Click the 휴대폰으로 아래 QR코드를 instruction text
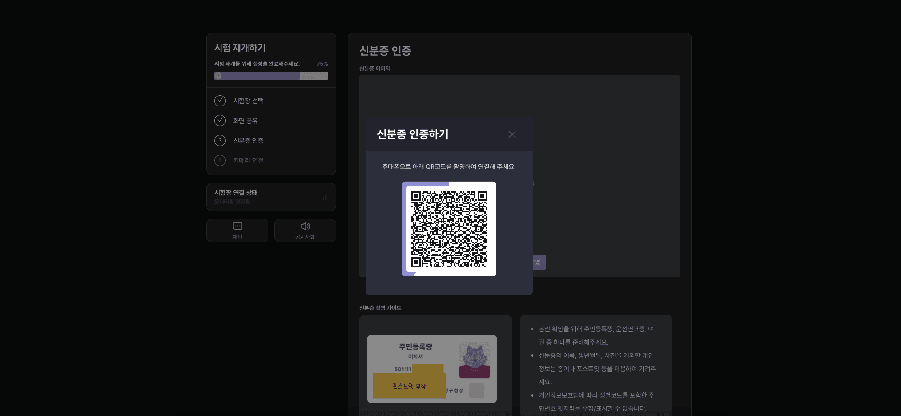 449,167
